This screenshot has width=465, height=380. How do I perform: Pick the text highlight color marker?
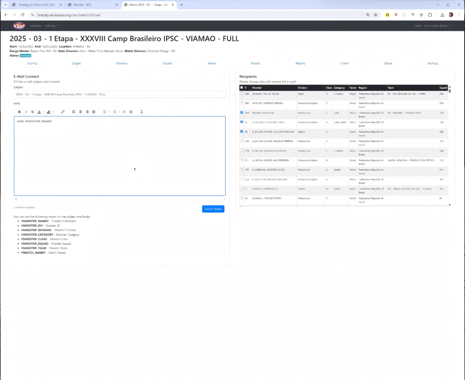pyautogui.click(x=49, y=112)
